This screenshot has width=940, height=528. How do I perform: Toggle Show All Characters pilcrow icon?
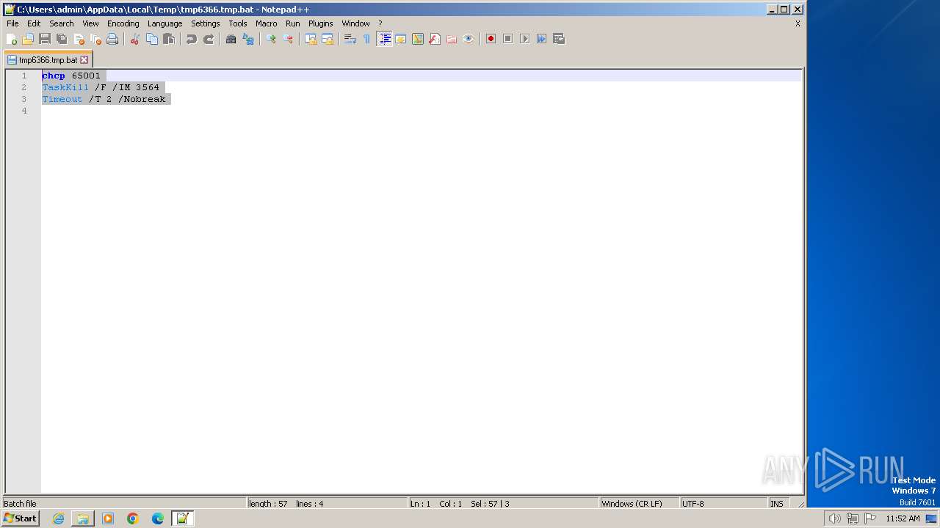click(366, 39)
